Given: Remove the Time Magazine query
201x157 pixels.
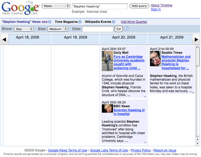Looking at the screenshot, I should pos(80,22).
